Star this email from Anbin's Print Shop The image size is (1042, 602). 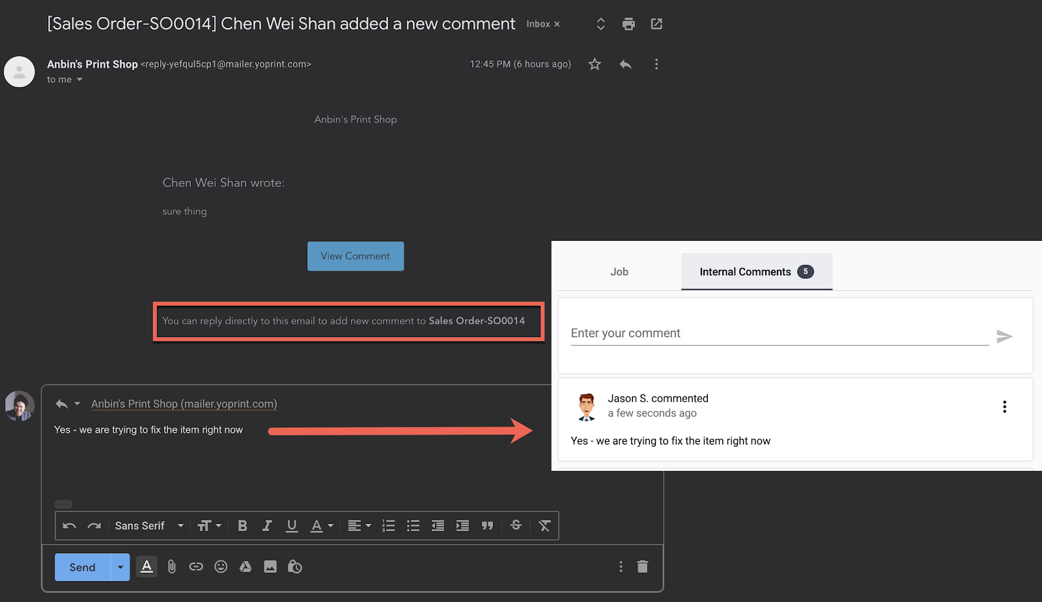595,64
